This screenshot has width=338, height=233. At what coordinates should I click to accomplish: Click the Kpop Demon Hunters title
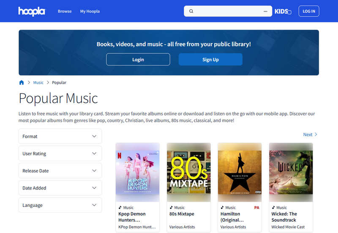point(132,217)
